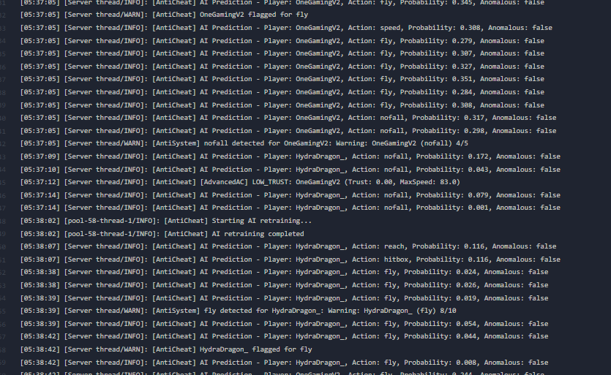The width and height of the screenshot is (611, 375).
Task: Select the nofall line with Probability 0.079
Action: (x=290, y=195)
